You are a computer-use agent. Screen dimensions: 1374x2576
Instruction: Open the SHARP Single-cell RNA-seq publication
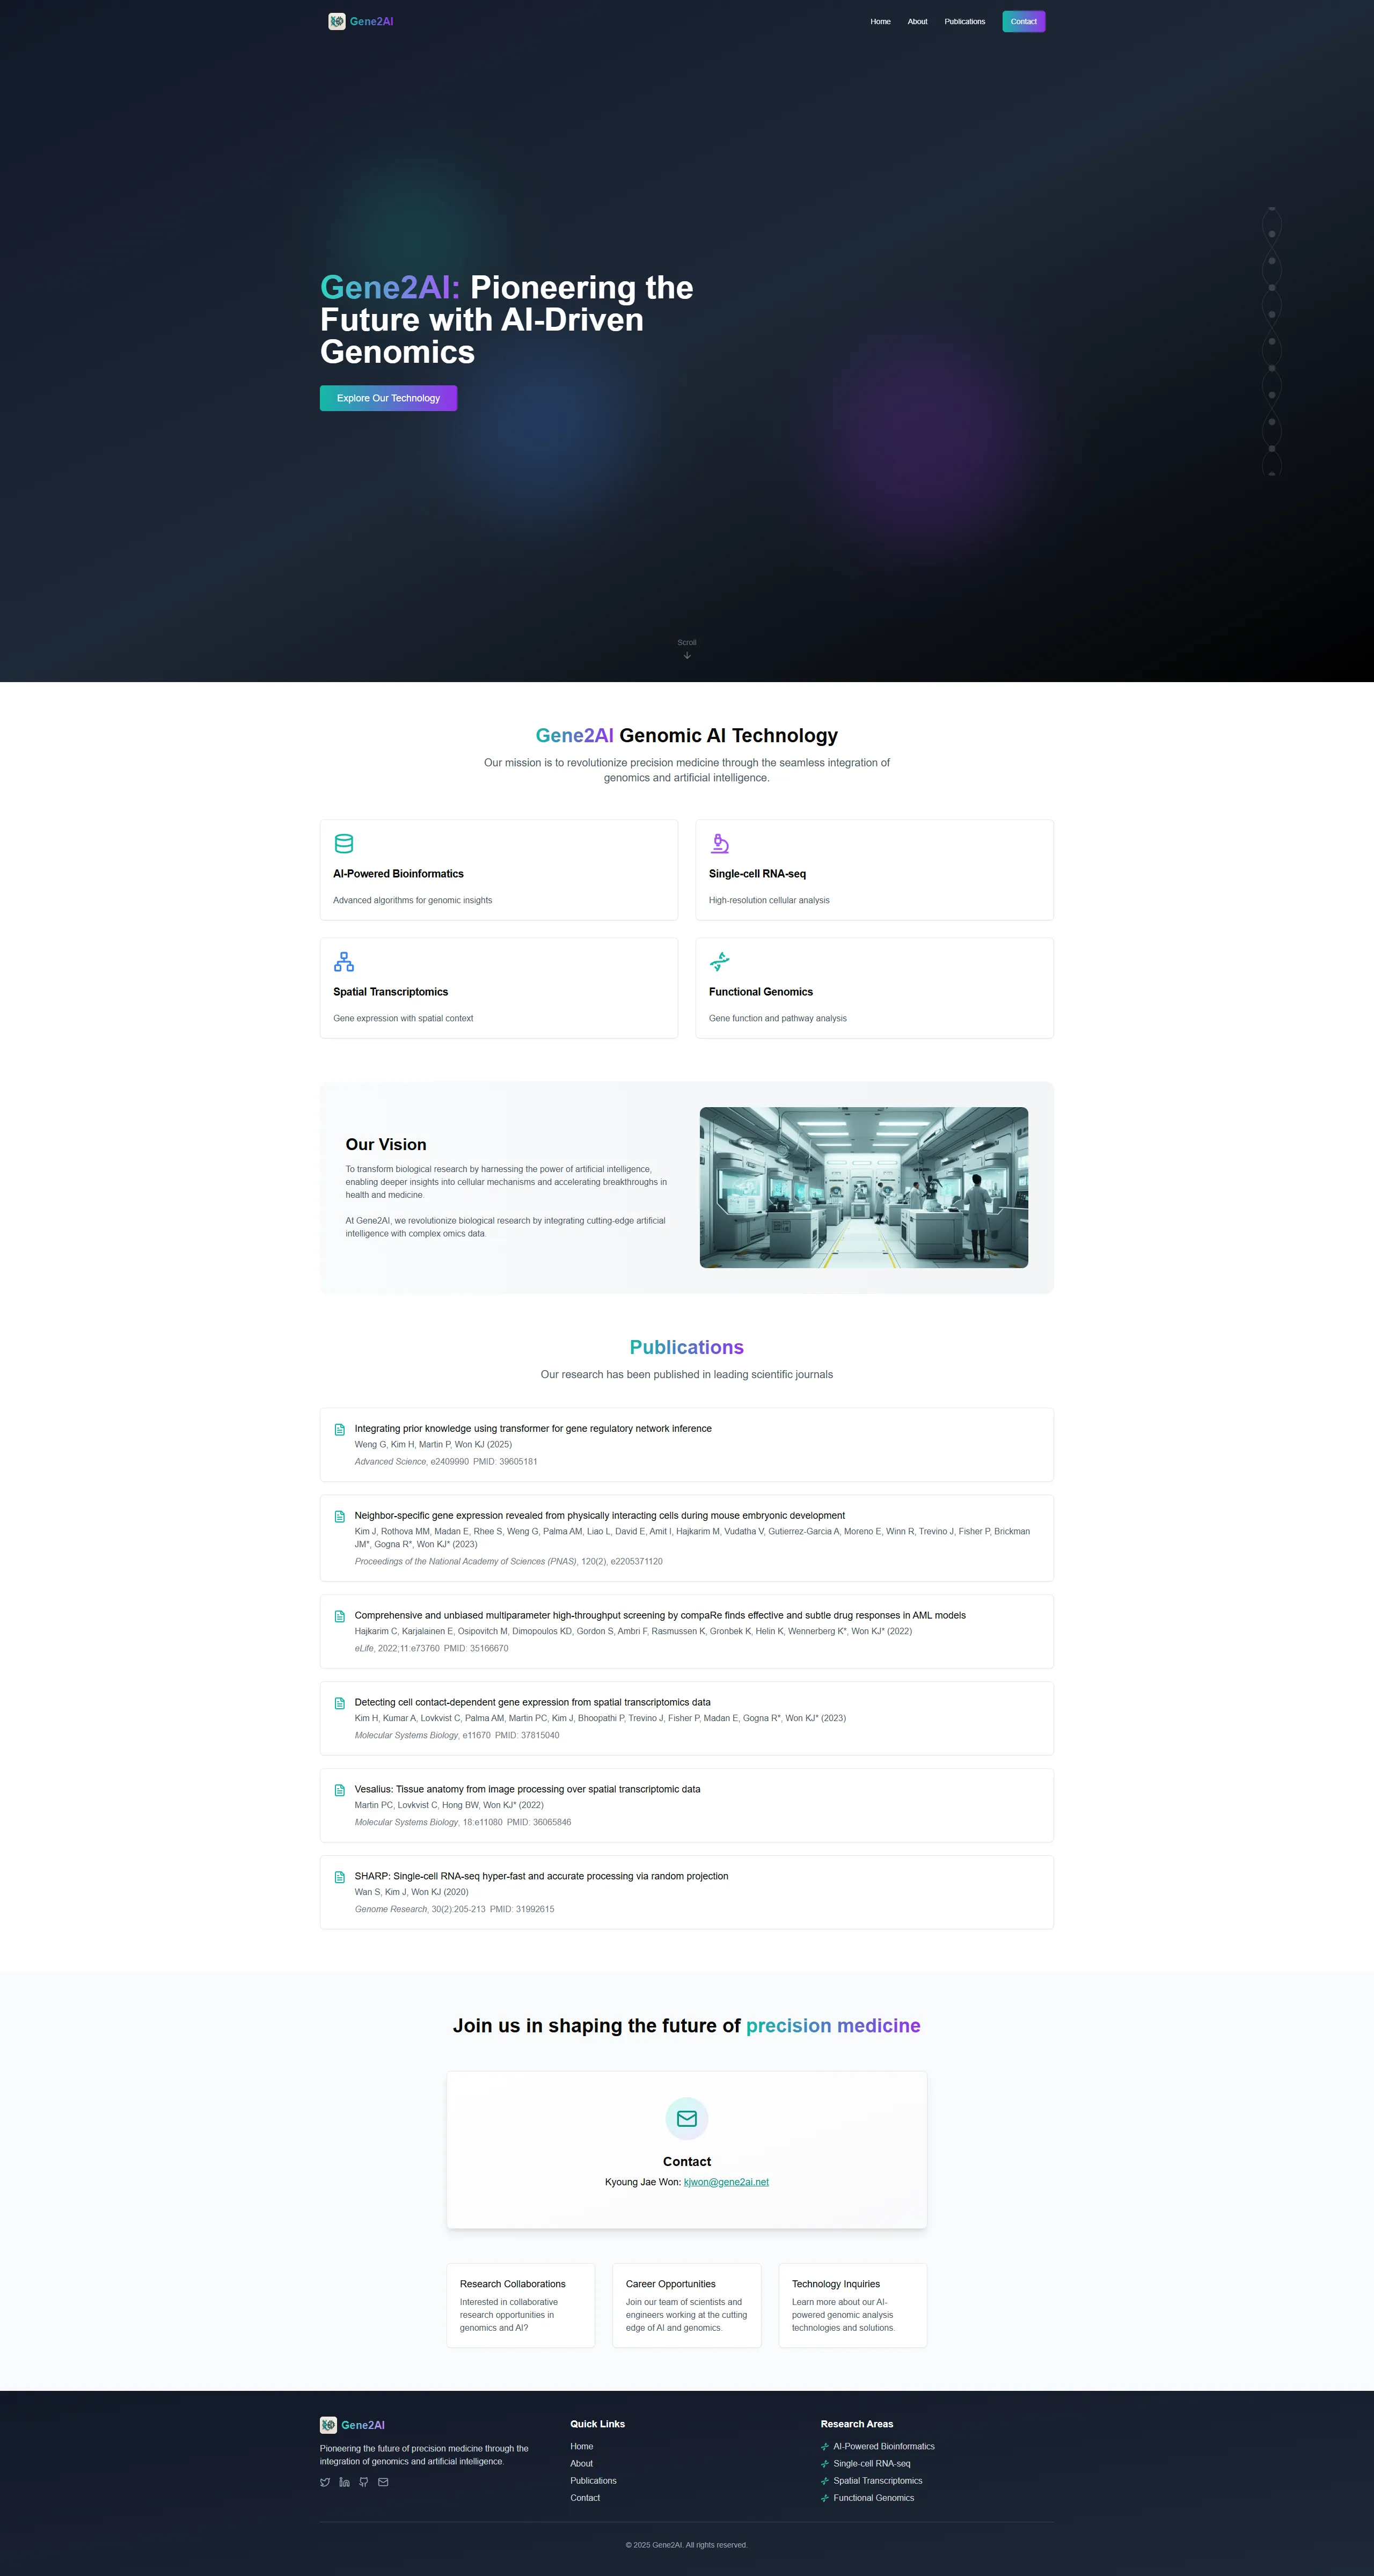tap(541, 1876)
